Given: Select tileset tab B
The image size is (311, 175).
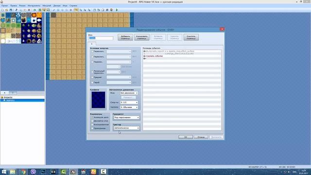Looking at the screenshot, I should [13, 93].
